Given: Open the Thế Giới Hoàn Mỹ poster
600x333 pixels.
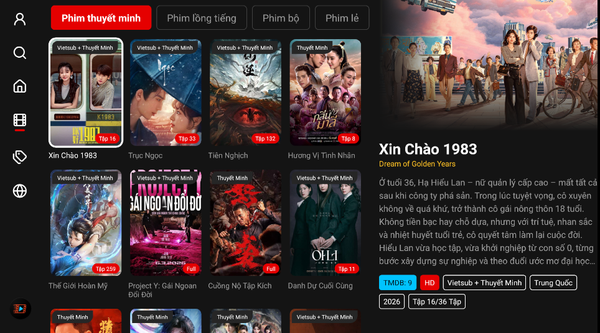Looking at the screenshot, I should (x=86, y=222).
